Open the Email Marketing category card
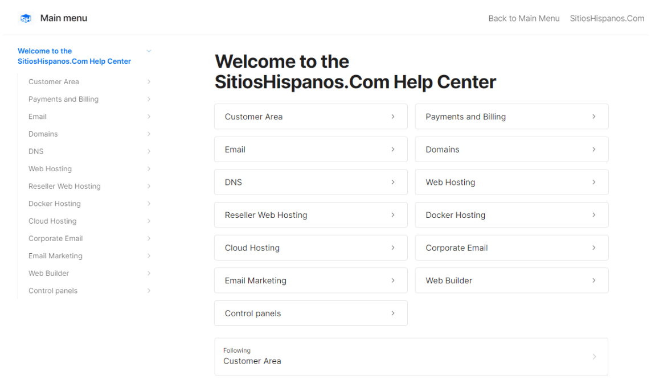 coord(311,280)
